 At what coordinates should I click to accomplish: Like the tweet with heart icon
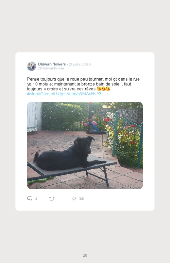pyautogui.click(x=74, y=198)
